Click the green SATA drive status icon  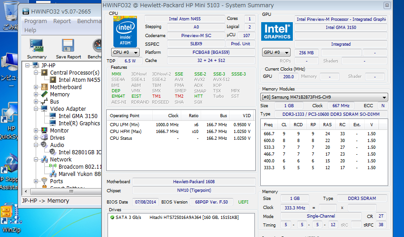pos(112,218)
